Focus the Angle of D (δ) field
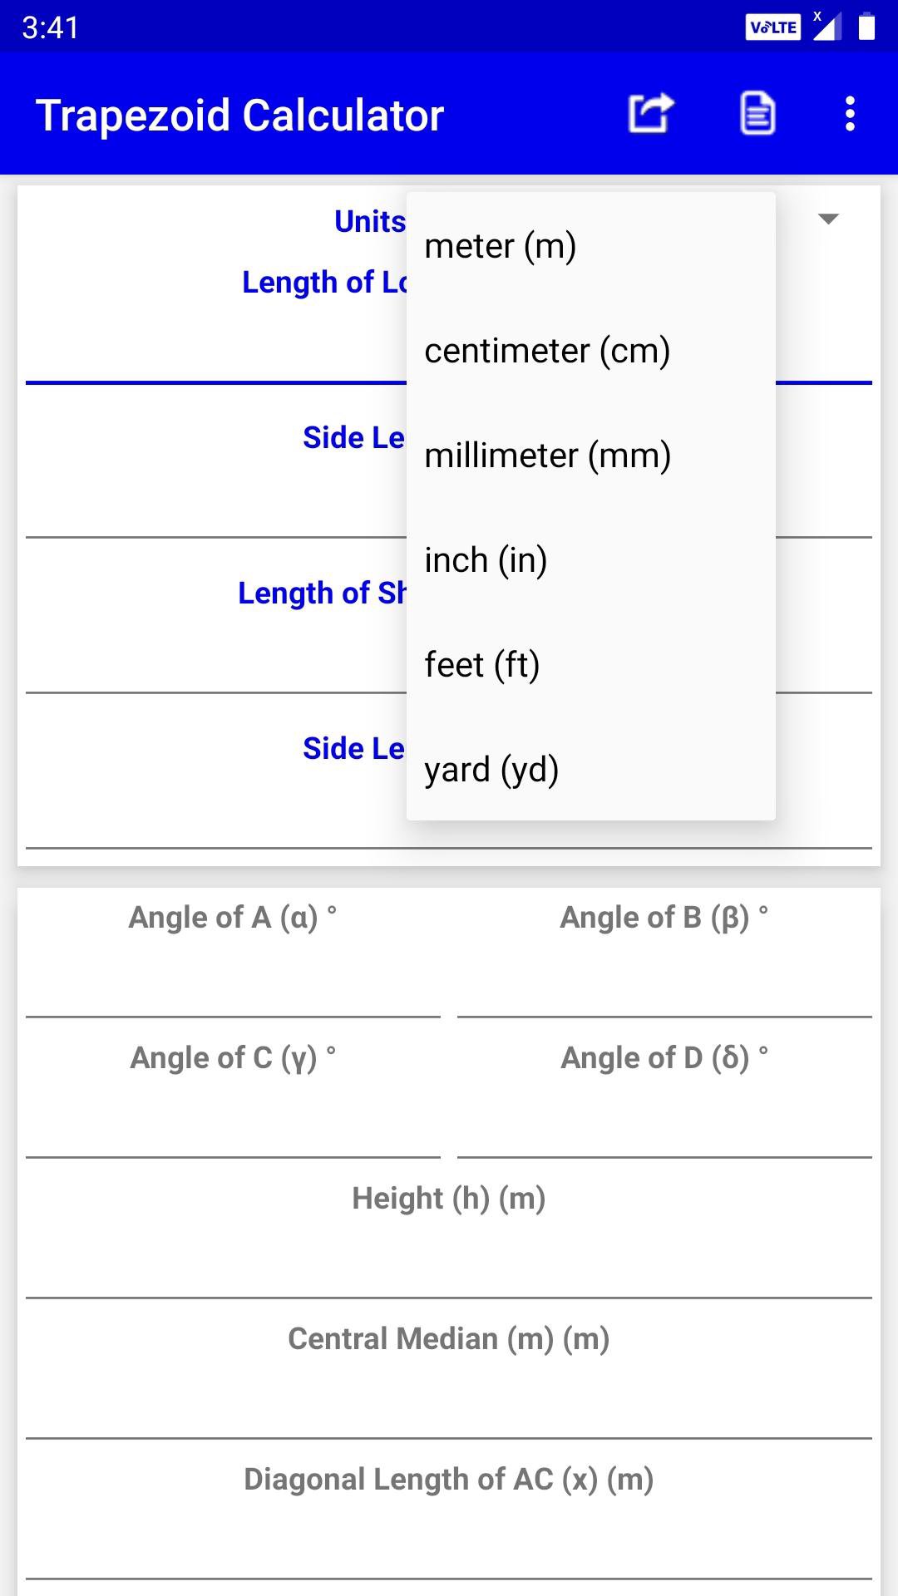The image size is (898, 1596). tap(664, 1121)
